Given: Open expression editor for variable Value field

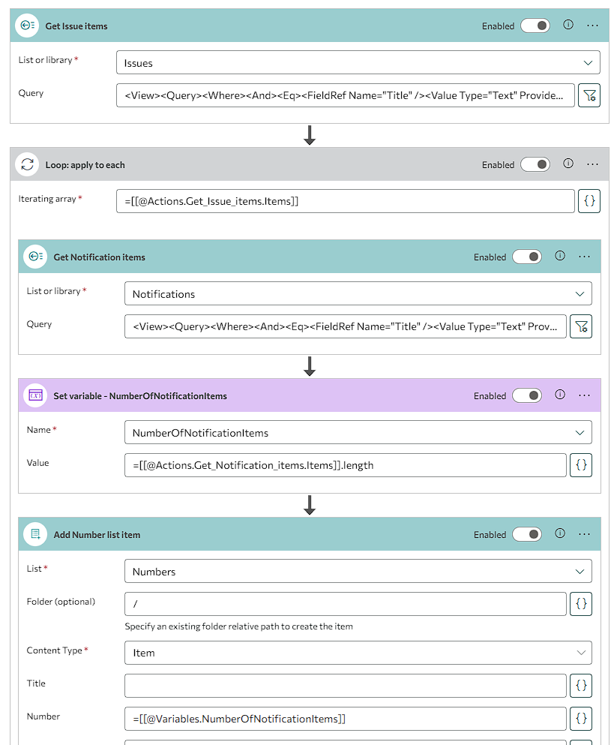Looking at the screenshot, I should coord(580,465).
